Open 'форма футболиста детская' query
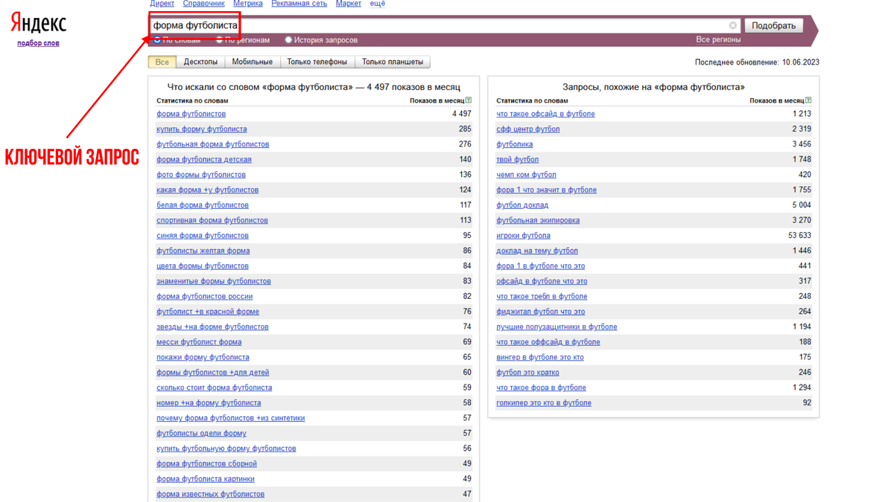Screen dimensions: 894x502 tap(203, 159)
